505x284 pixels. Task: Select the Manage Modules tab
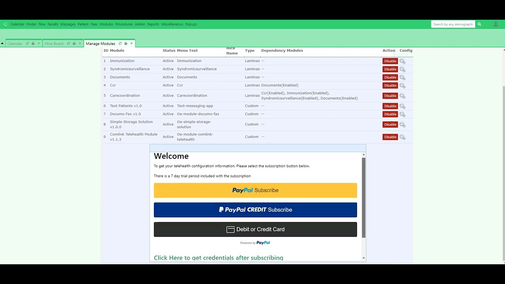[101, 43]
